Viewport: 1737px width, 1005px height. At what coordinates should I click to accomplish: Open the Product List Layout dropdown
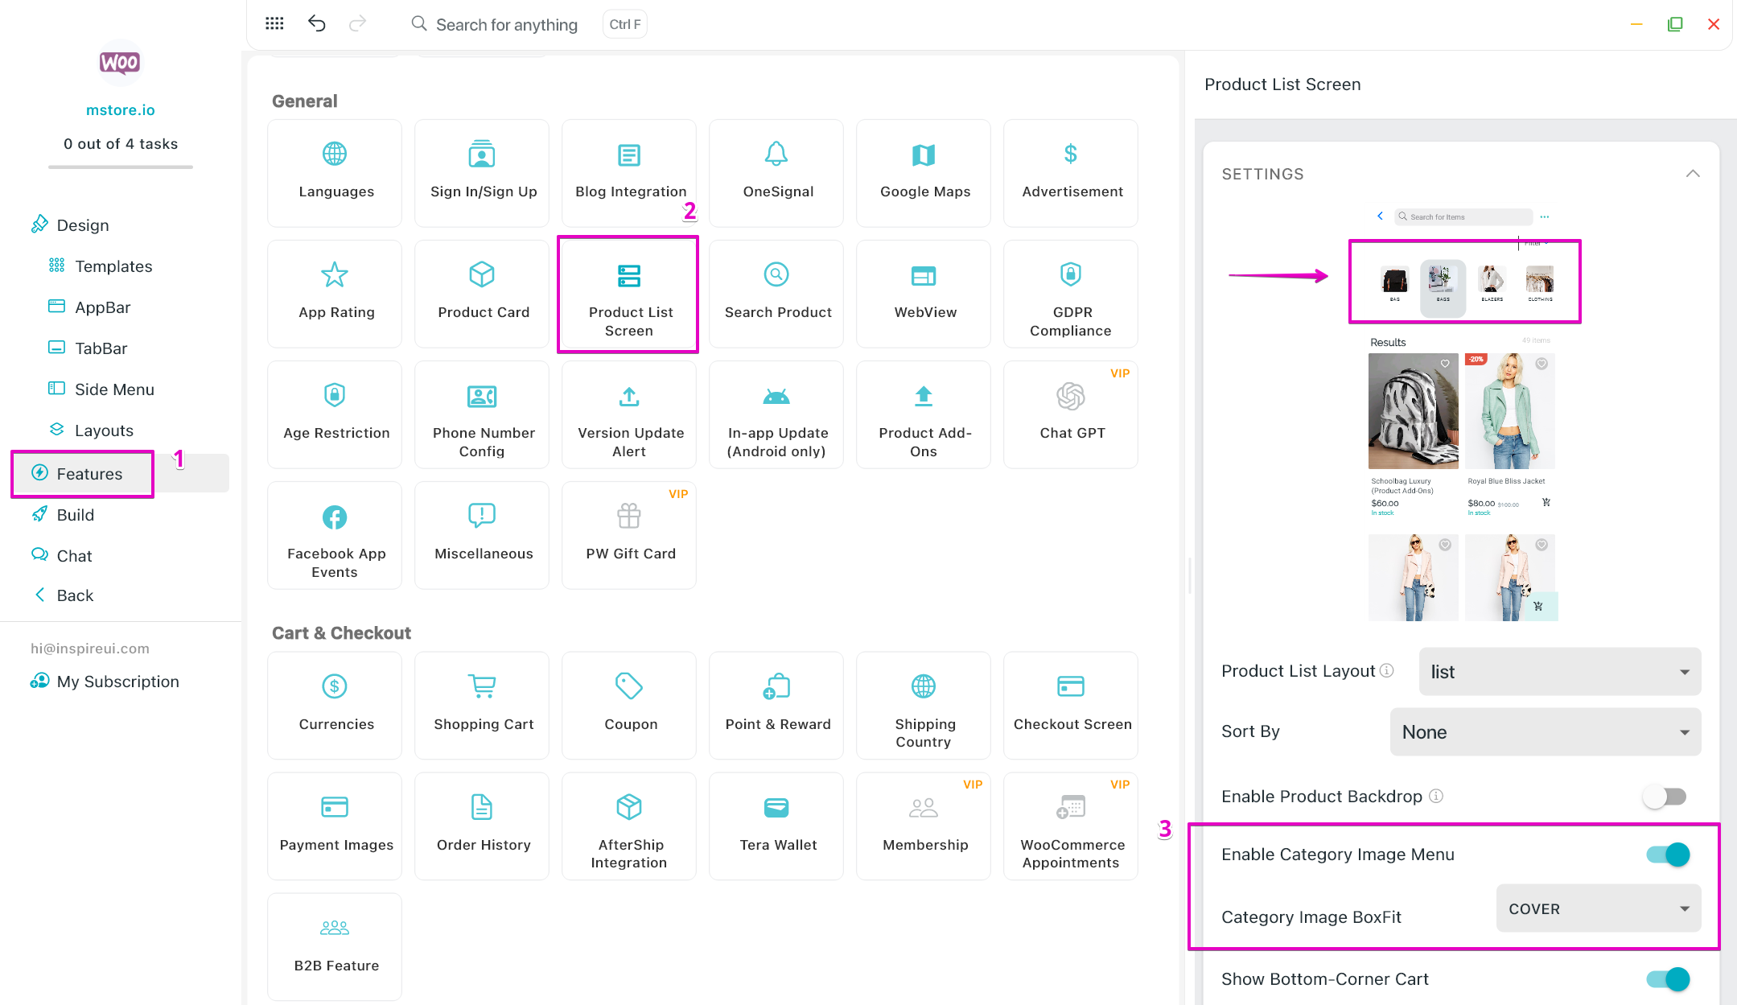(x=1559, y=672)
